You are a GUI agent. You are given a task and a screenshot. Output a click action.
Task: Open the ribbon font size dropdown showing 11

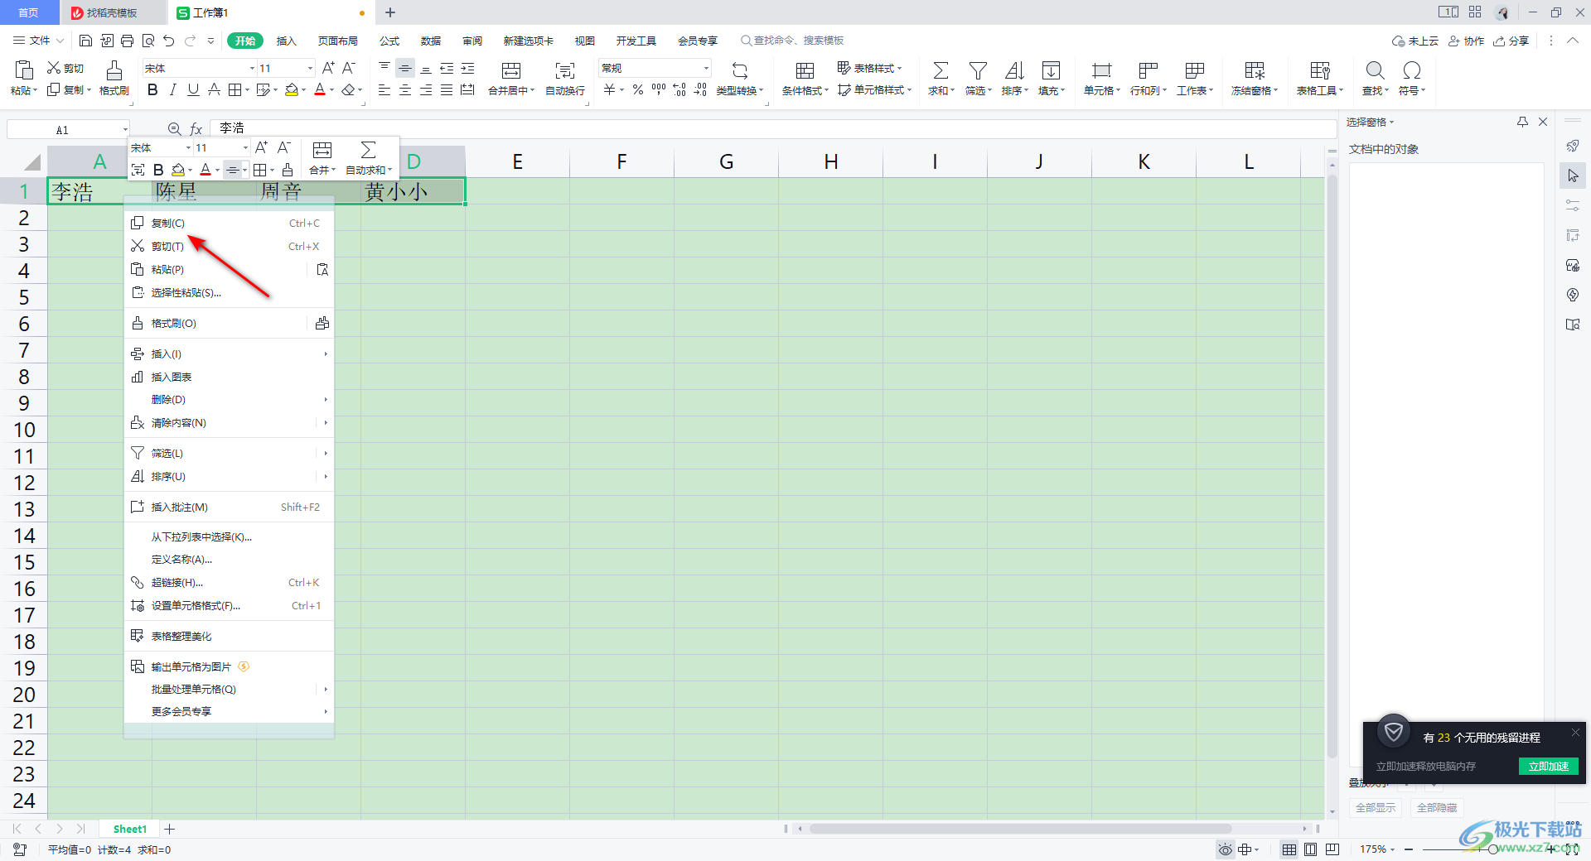tap(310, 68)
